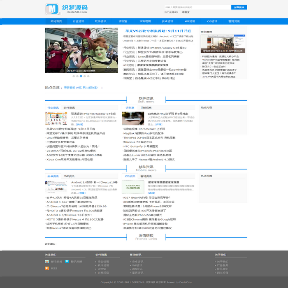Screen dimensions: 288x288
Task: Click [详细] under the iPhone5/Galaxy S4 article
Action: 79,124
